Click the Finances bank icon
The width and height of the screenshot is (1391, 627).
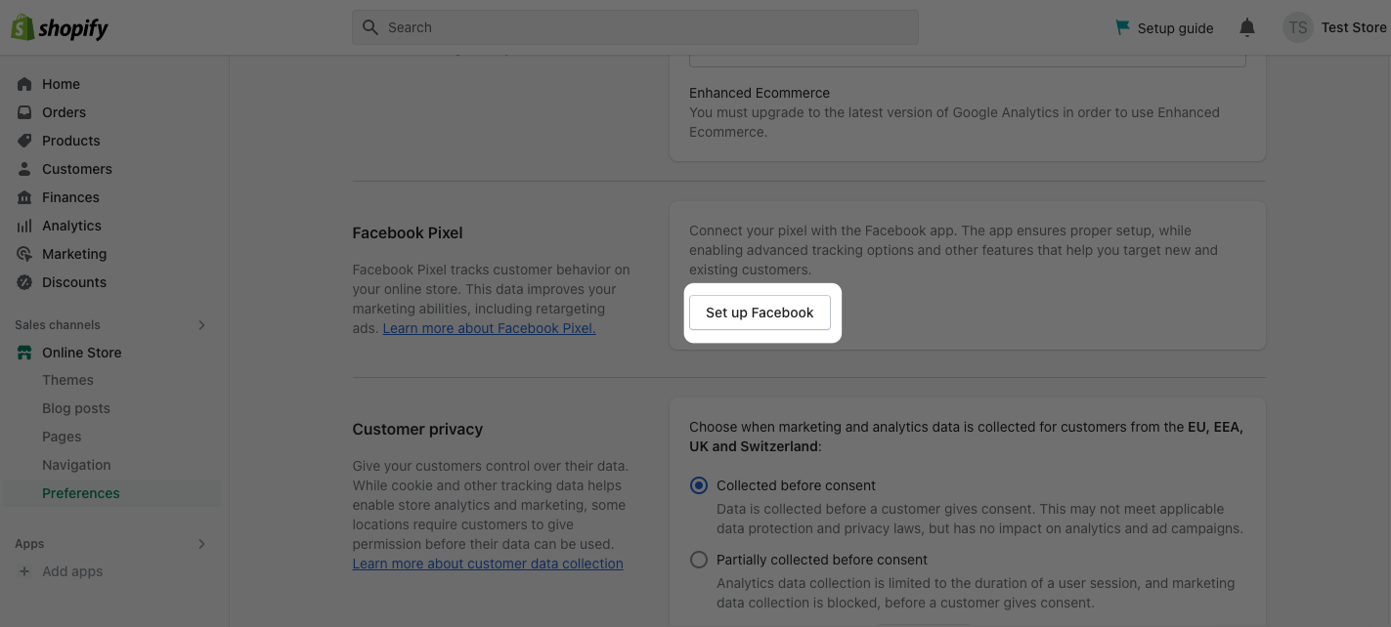pos(23,197)
